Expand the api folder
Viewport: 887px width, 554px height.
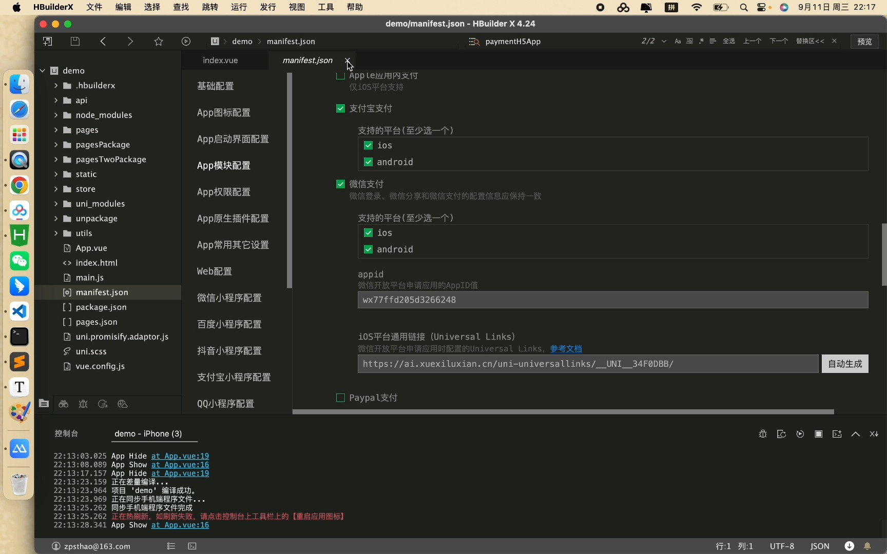56,101
